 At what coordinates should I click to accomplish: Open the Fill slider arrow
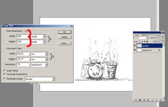click(163, 41)
